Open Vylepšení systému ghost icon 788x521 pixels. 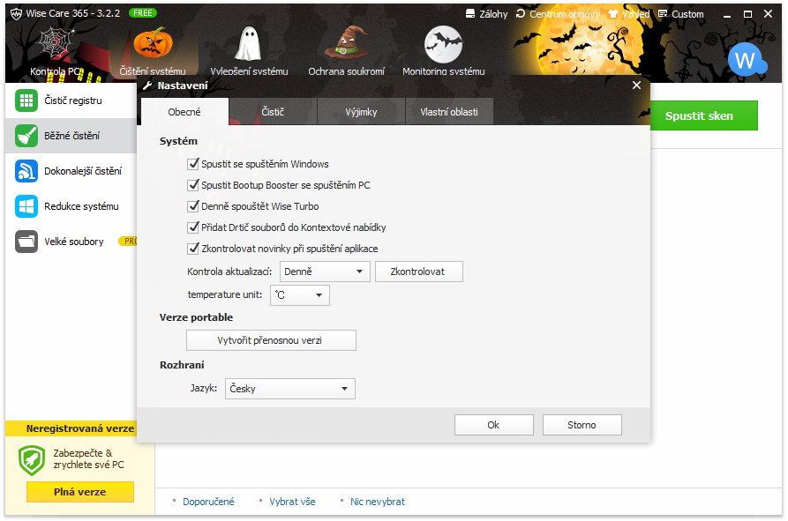249,44
